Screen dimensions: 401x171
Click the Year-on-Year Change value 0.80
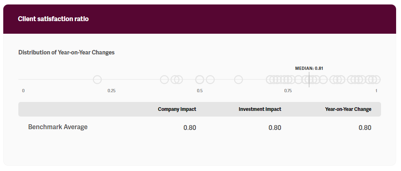[x=365, y=128]
